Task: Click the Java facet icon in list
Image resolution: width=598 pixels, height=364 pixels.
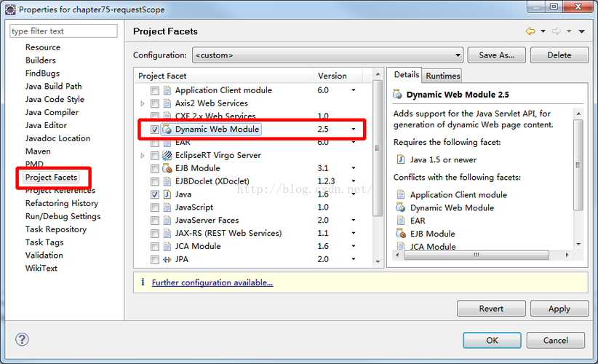Action: tap(167, 194)
